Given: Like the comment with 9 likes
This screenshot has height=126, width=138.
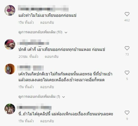Looking at the screenshot, I should pos(127,113).
